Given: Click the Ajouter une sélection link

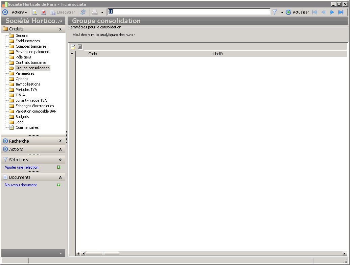Looking at the screenshot, I should click(x=21, y=167).
